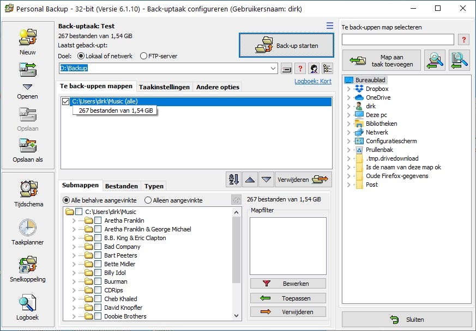Viewport: 476px width, 331px height.
Task: Check the Doobie Brothers subfolder box
Action: (98, 316)
